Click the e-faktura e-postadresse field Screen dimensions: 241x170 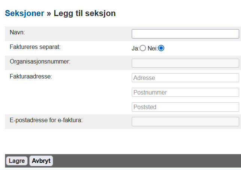click(185, 121)
